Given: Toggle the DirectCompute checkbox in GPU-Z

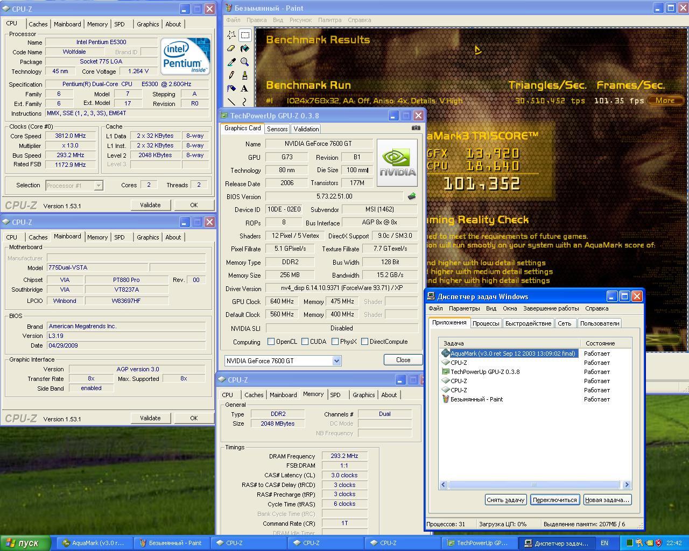Looking at the screenshot, I should click(365, 342).
